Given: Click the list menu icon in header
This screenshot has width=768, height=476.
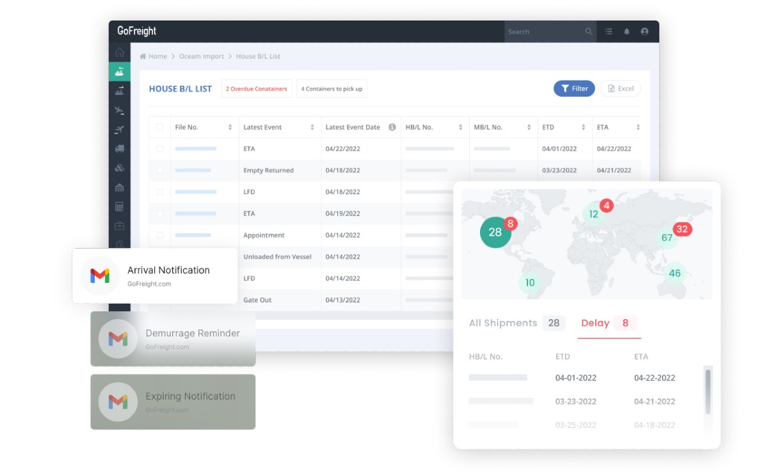Looking at the screenshot, I should click(x=609, y=31).
